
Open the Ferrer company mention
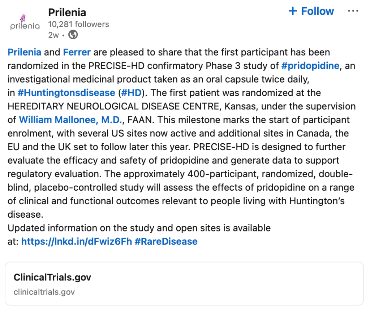[x=77, y=52]
